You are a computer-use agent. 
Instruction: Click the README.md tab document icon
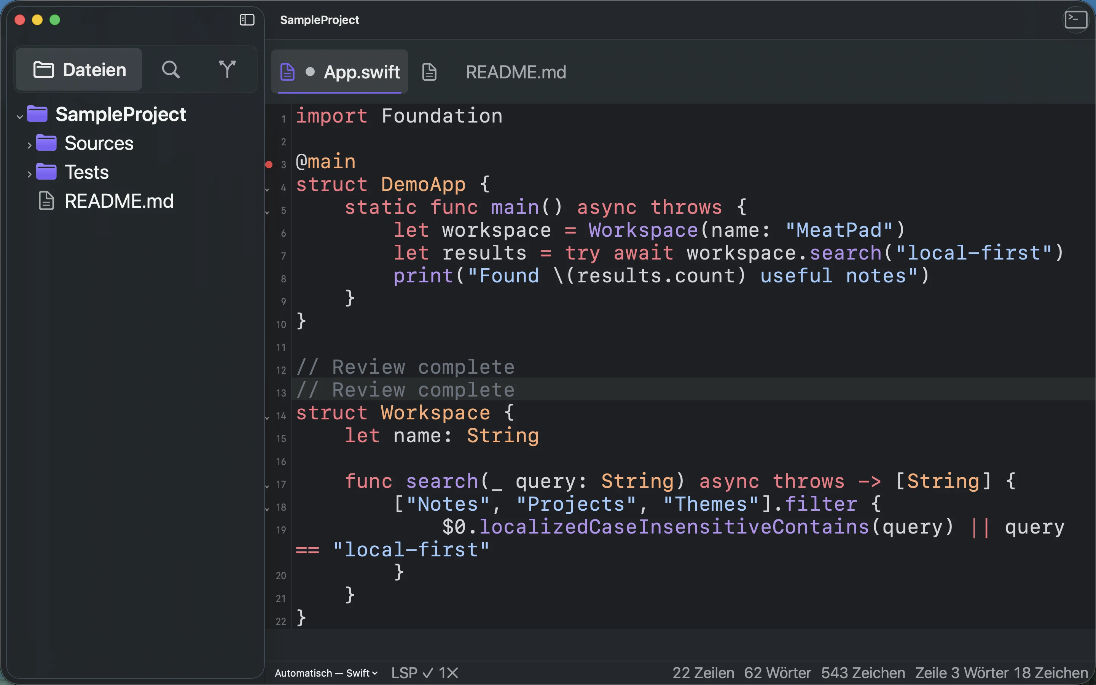[429, 72]
